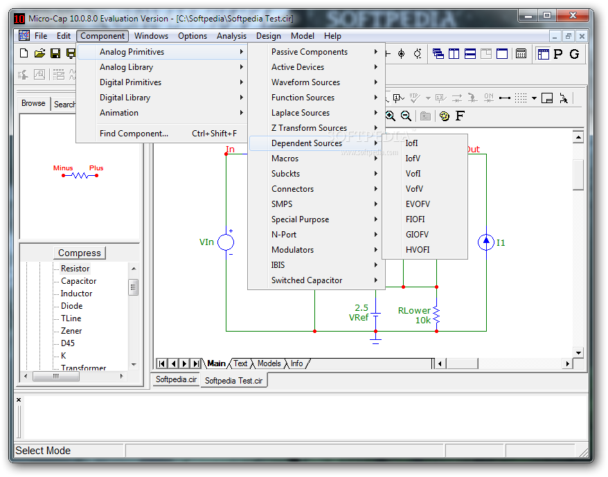Click schematic vertical scrollbar down arrow
This screenshot has height=477, width=608.
578,353
